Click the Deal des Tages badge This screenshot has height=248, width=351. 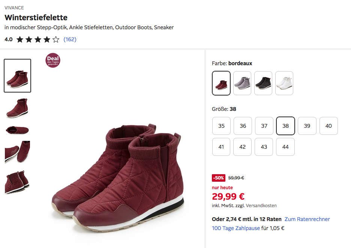coord(53,60)
